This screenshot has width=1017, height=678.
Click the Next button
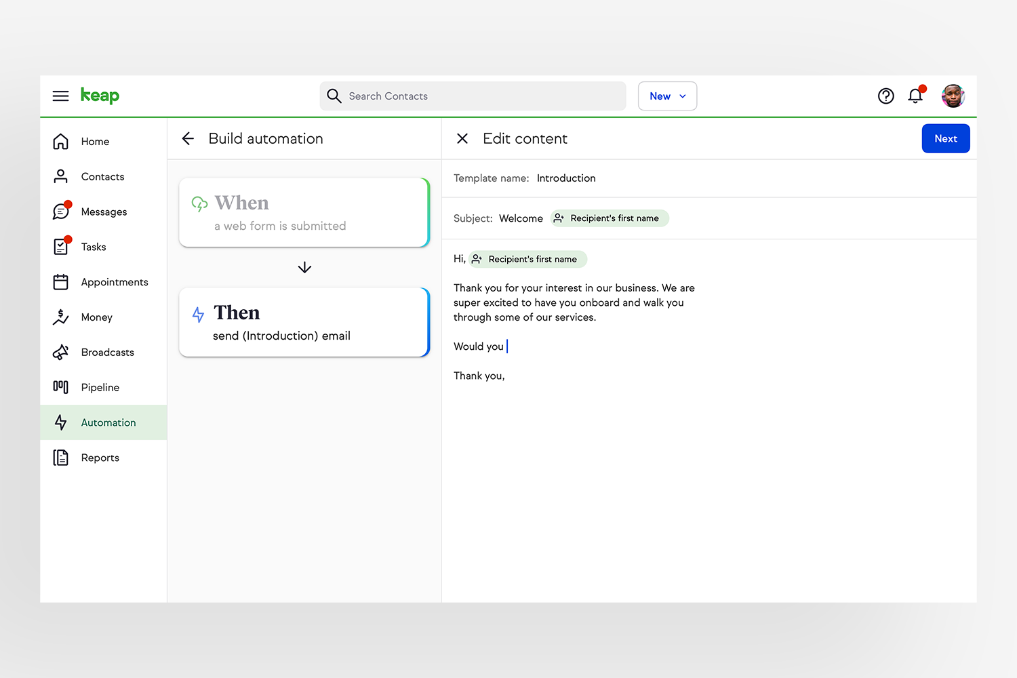pyautogui.click(x=946, y=138)
